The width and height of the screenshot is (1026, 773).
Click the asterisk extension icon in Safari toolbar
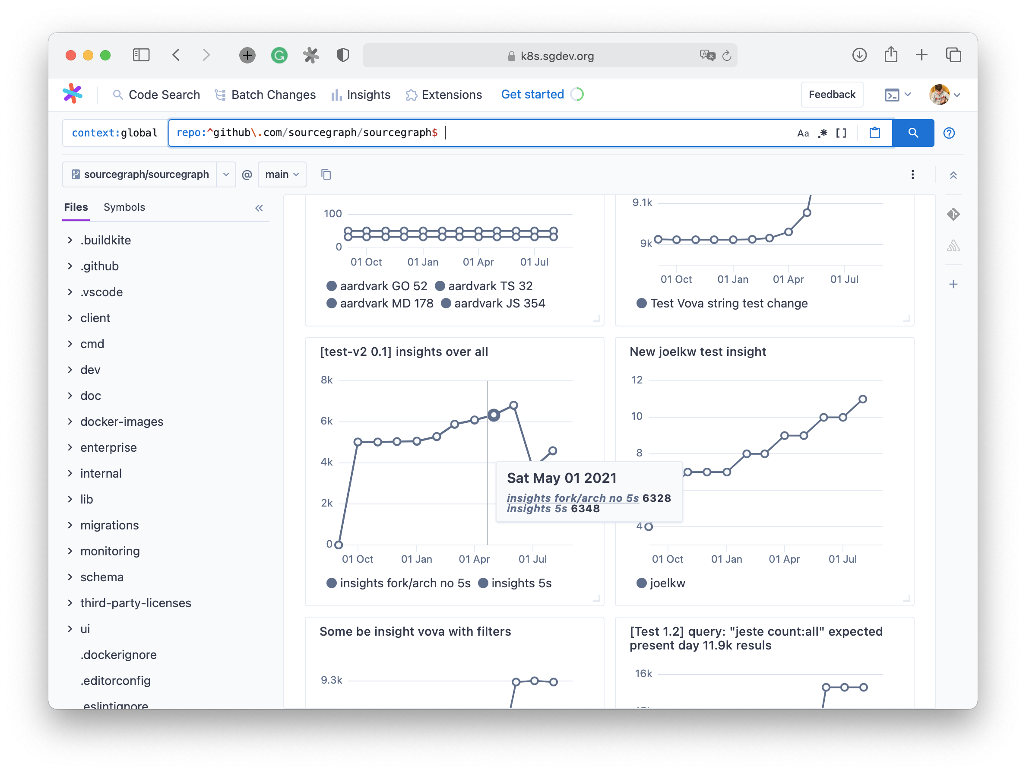(311, 55)
